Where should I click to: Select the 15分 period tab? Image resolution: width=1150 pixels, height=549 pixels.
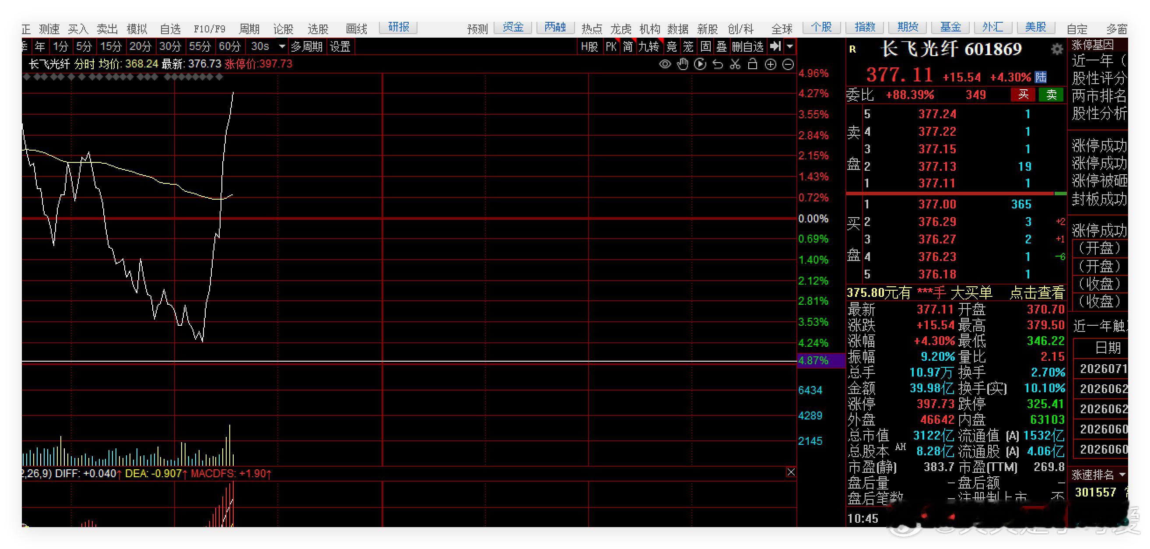coord(111,46)
